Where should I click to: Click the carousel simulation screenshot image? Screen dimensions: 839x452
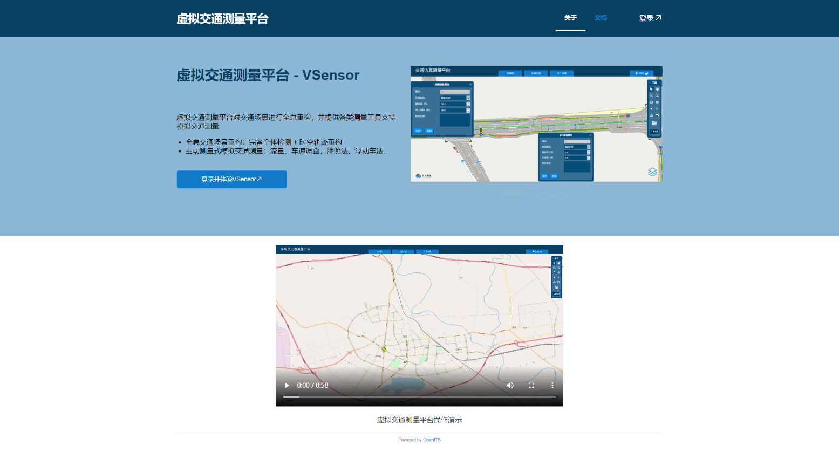tap(536, 124)
